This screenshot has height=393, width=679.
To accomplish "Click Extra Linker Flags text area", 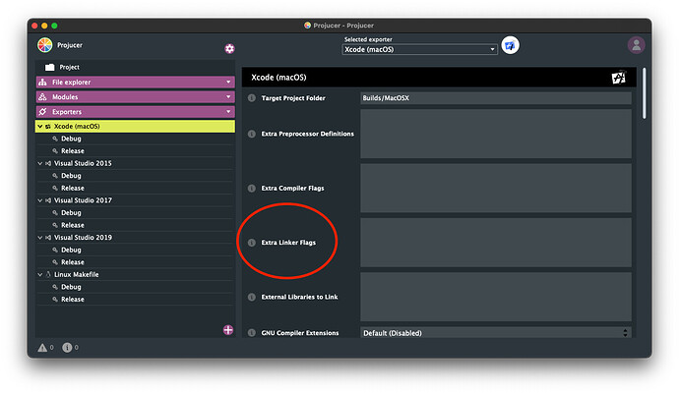I will (x=496, y=243).
